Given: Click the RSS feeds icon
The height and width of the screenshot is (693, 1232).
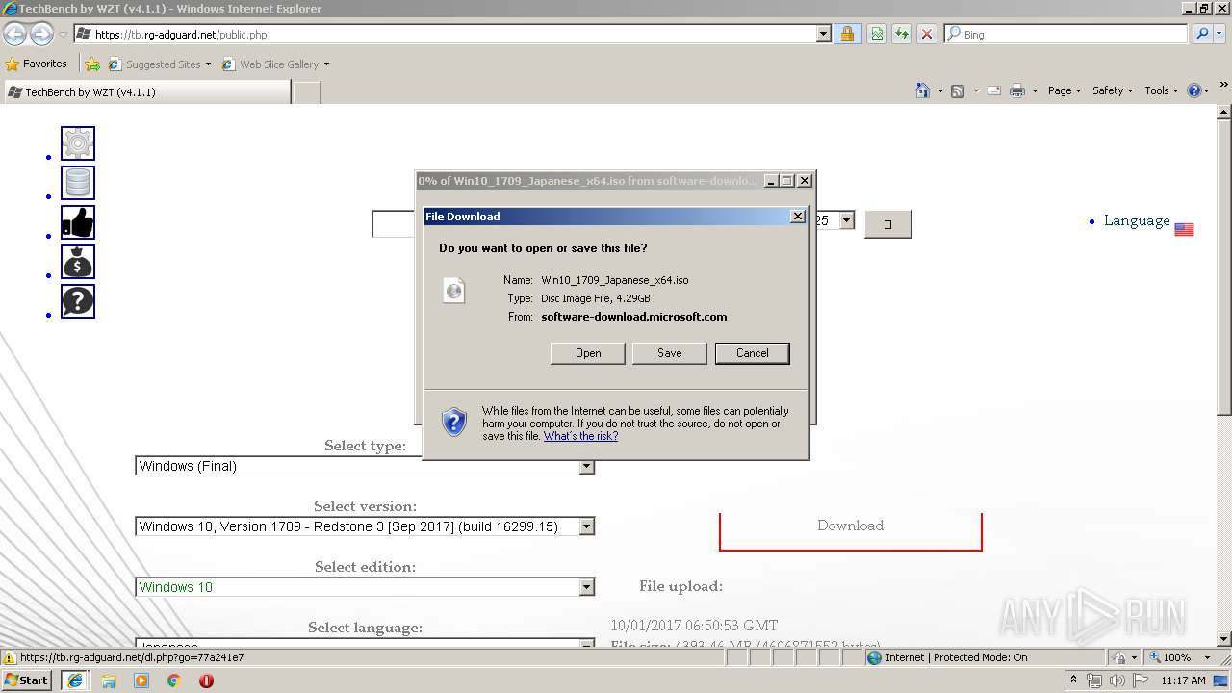Looking at the screenshot, I should [x=958, y=90].
